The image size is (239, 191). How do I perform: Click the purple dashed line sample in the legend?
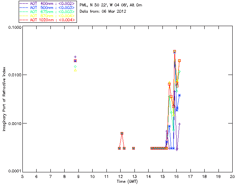coord(24,3)
